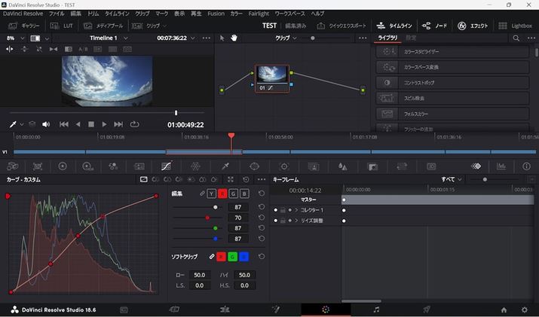Click the クイックエクスポート button
The width and height of the screenshot is (539, 317).
click(x=343, y=26)
